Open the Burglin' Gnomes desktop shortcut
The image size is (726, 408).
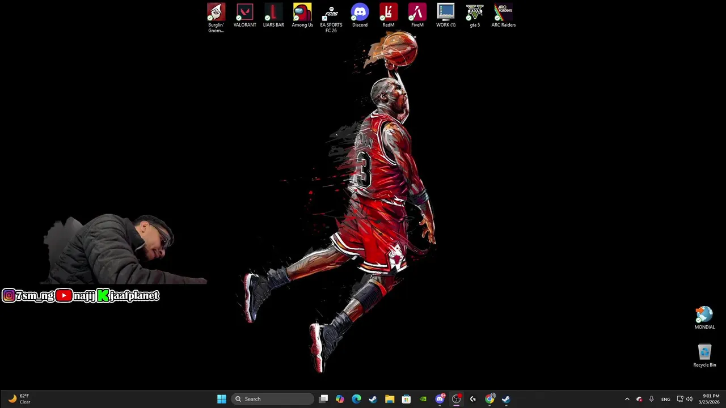(x=216, y=18)
